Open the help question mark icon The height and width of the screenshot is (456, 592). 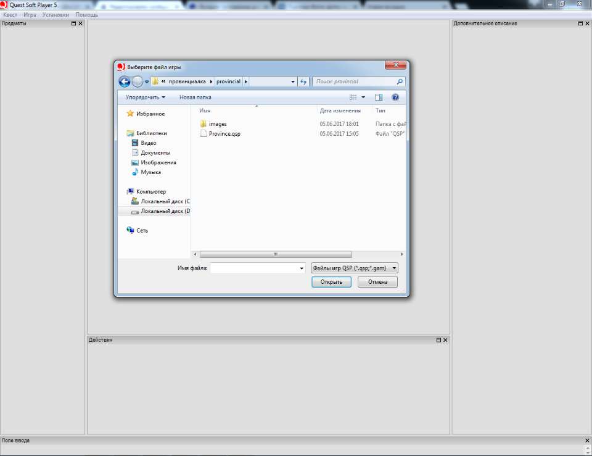point(395,97)
